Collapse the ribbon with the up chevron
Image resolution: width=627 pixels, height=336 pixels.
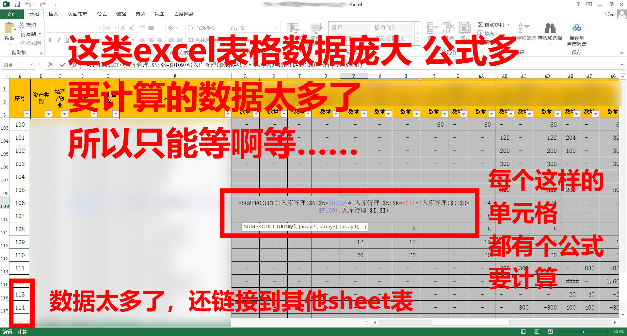point(621,53)
